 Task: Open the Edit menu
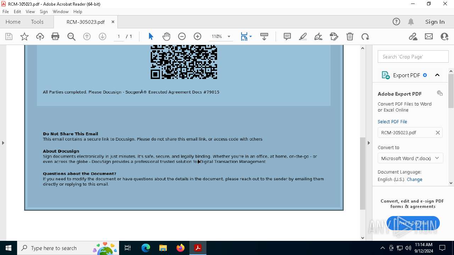tap(17, 12)
